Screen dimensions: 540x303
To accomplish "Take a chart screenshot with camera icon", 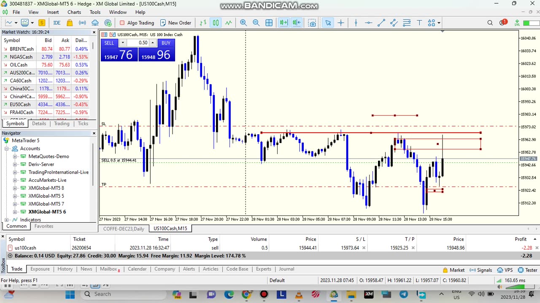I will click(312, 23).
